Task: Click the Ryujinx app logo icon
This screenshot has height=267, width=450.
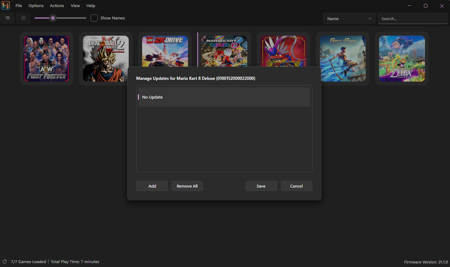Action: coord(6,6)
